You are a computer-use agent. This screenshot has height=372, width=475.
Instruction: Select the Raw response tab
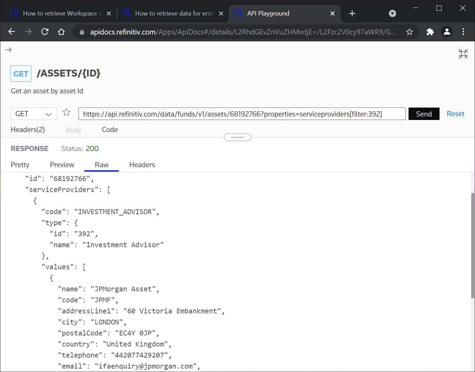(x=102, y=165)
